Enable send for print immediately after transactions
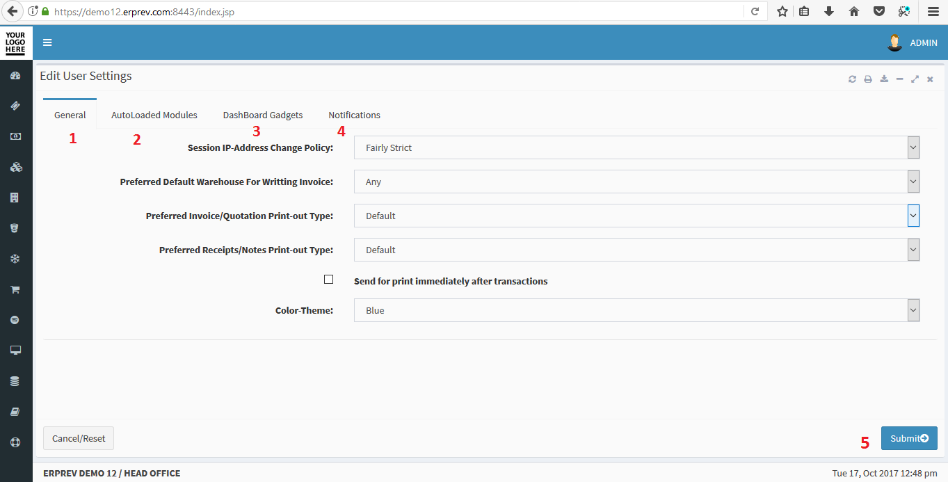Screen dimensions: 948x482 pos(329,280)
